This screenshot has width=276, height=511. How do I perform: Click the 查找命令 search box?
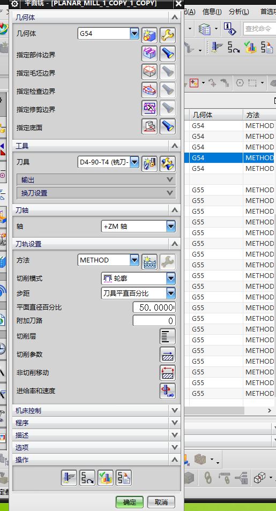point(259,29)
